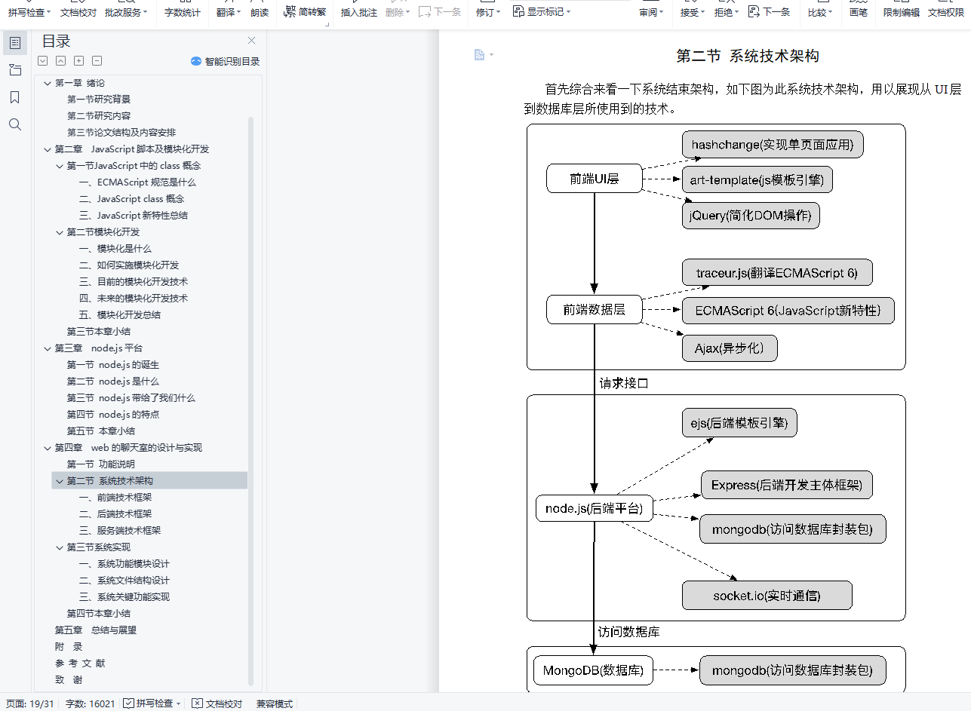Collapse the 第三章 node.js 平台 node

[x=48, y=348]
